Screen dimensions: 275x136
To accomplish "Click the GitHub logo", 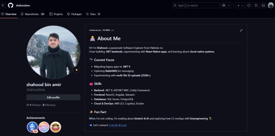I will coord(11,5).
